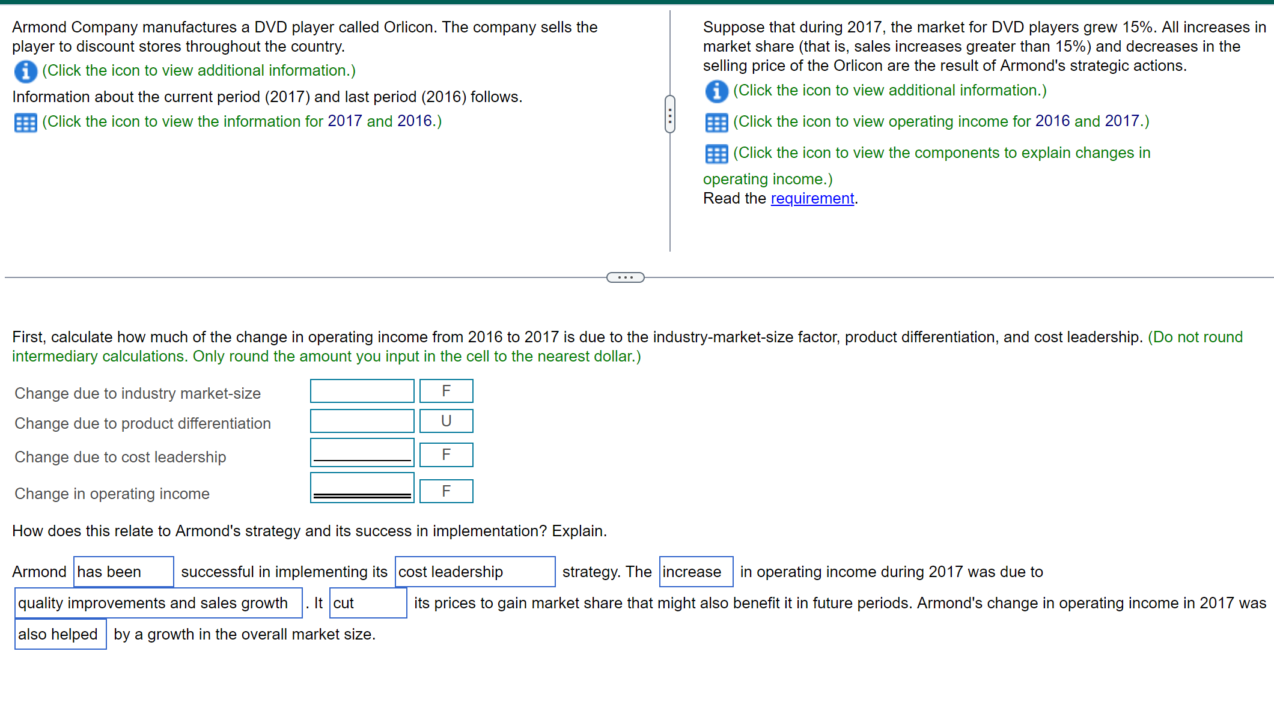Image resolution: width=1274 pixels, height=723 pixels.
Task: Click the F indicator beside industry market-size
Action: 446,390
